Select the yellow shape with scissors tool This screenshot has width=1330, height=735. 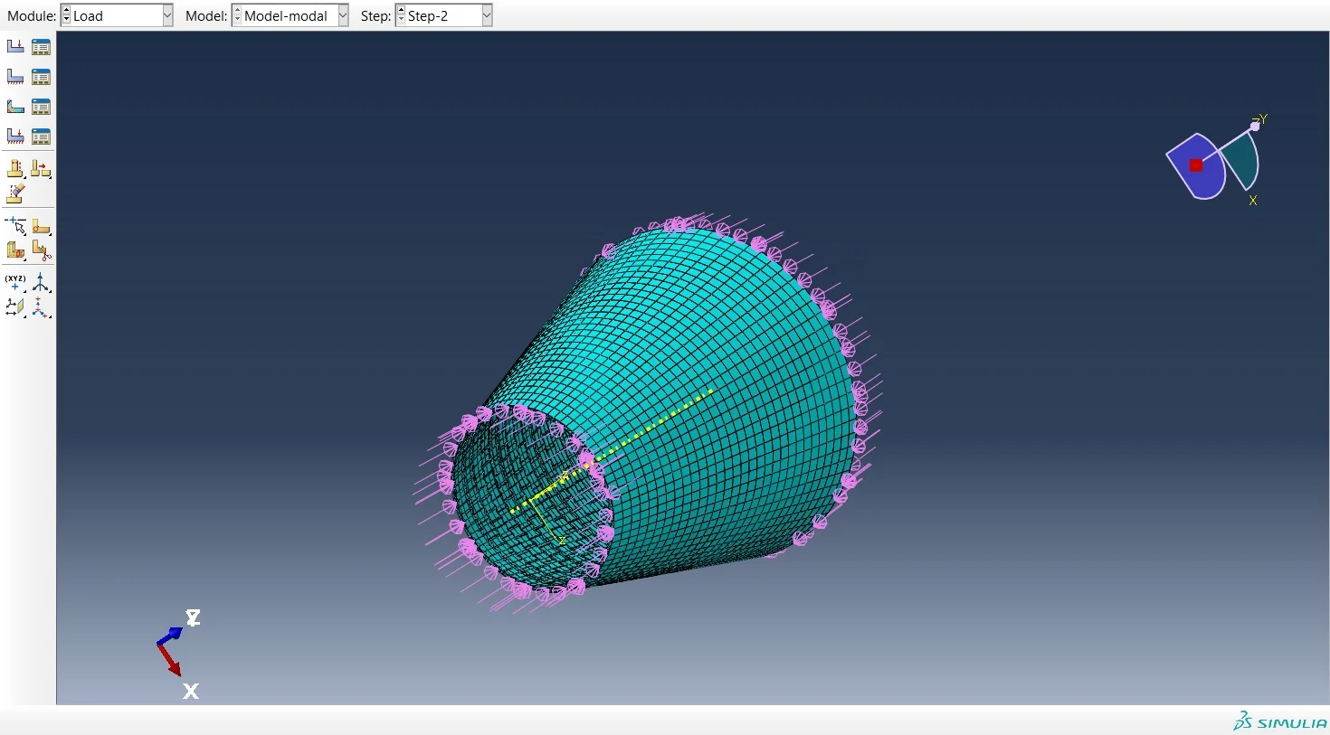click(41, 250)
